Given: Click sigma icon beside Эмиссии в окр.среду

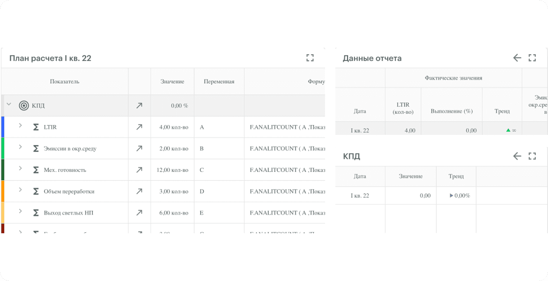Looking at the screenshot, I should pyautogui.click(x=36, y=148).
